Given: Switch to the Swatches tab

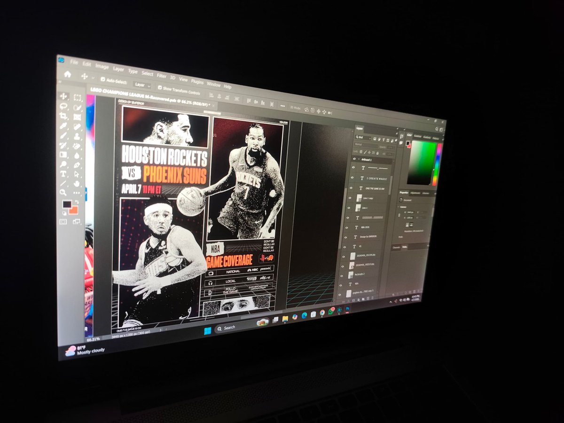Looking at the screenshot, I should 417,136.
